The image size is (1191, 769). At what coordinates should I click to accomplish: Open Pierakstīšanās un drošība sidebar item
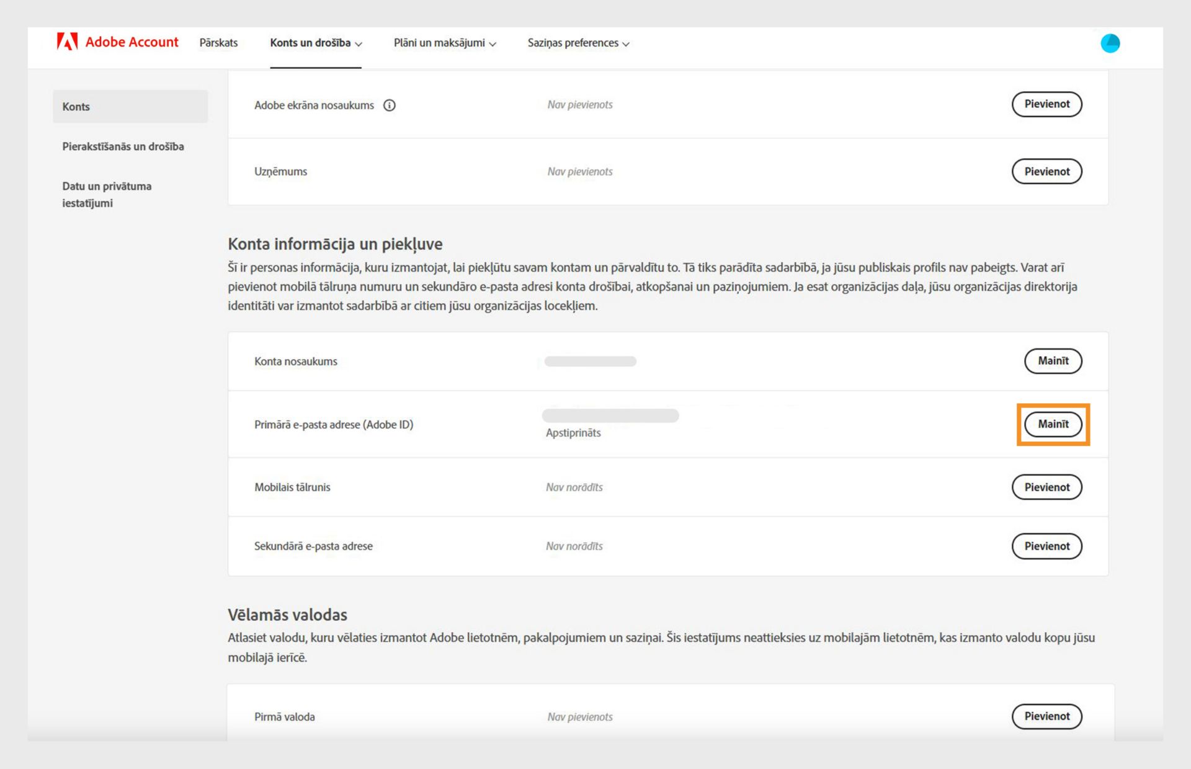pos(123,146)
